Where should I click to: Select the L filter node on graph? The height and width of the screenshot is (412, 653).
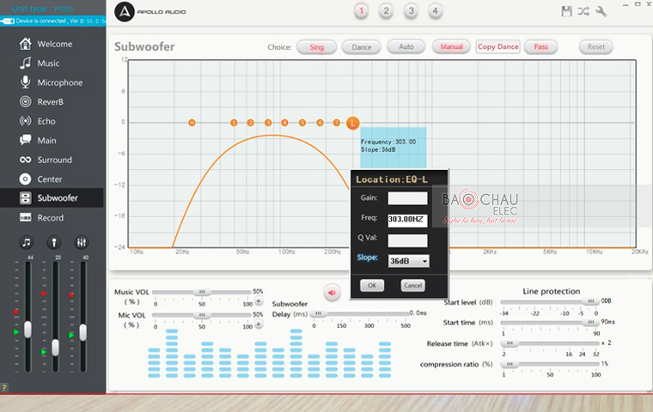tap(353, 123)
